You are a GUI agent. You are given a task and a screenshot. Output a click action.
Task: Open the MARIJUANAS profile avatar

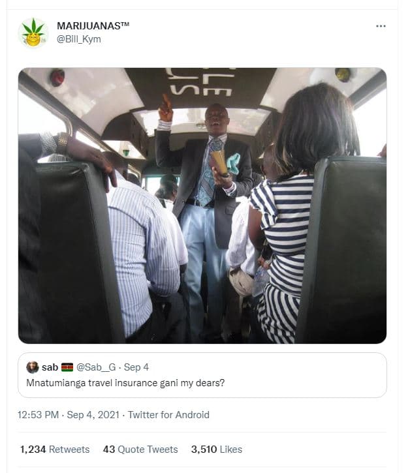pyautogui.click(x=33, y=33)
